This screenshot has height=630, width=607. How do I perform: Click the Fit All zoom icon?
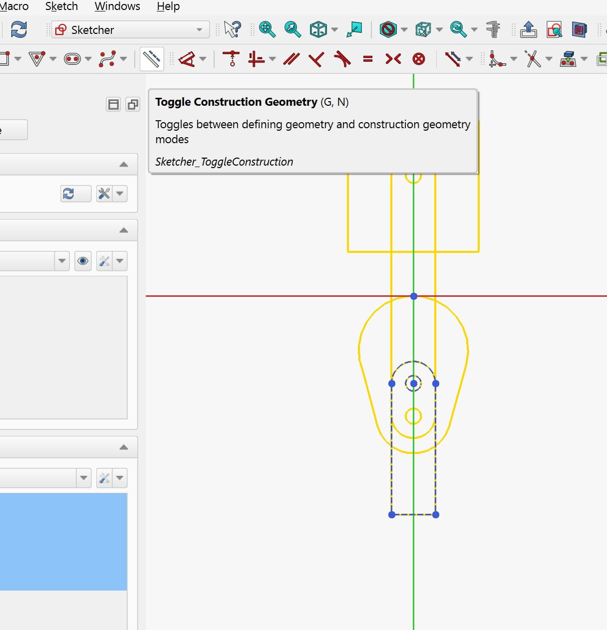[267, 29]
